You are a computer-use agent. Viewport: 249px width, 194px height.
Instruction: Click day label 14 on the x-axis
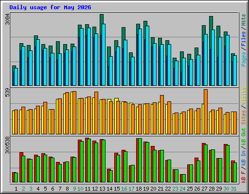(109, 189)
